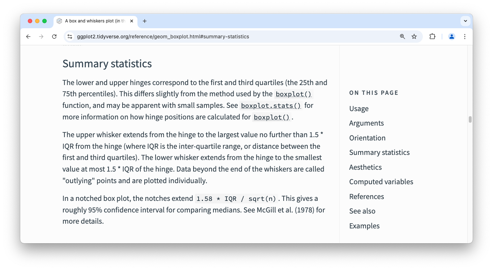Image resolution: width=493 pixels, height=270 pixels.
Task: Click the zoom magnifier icon in address bar
Action: coord(402,36)
